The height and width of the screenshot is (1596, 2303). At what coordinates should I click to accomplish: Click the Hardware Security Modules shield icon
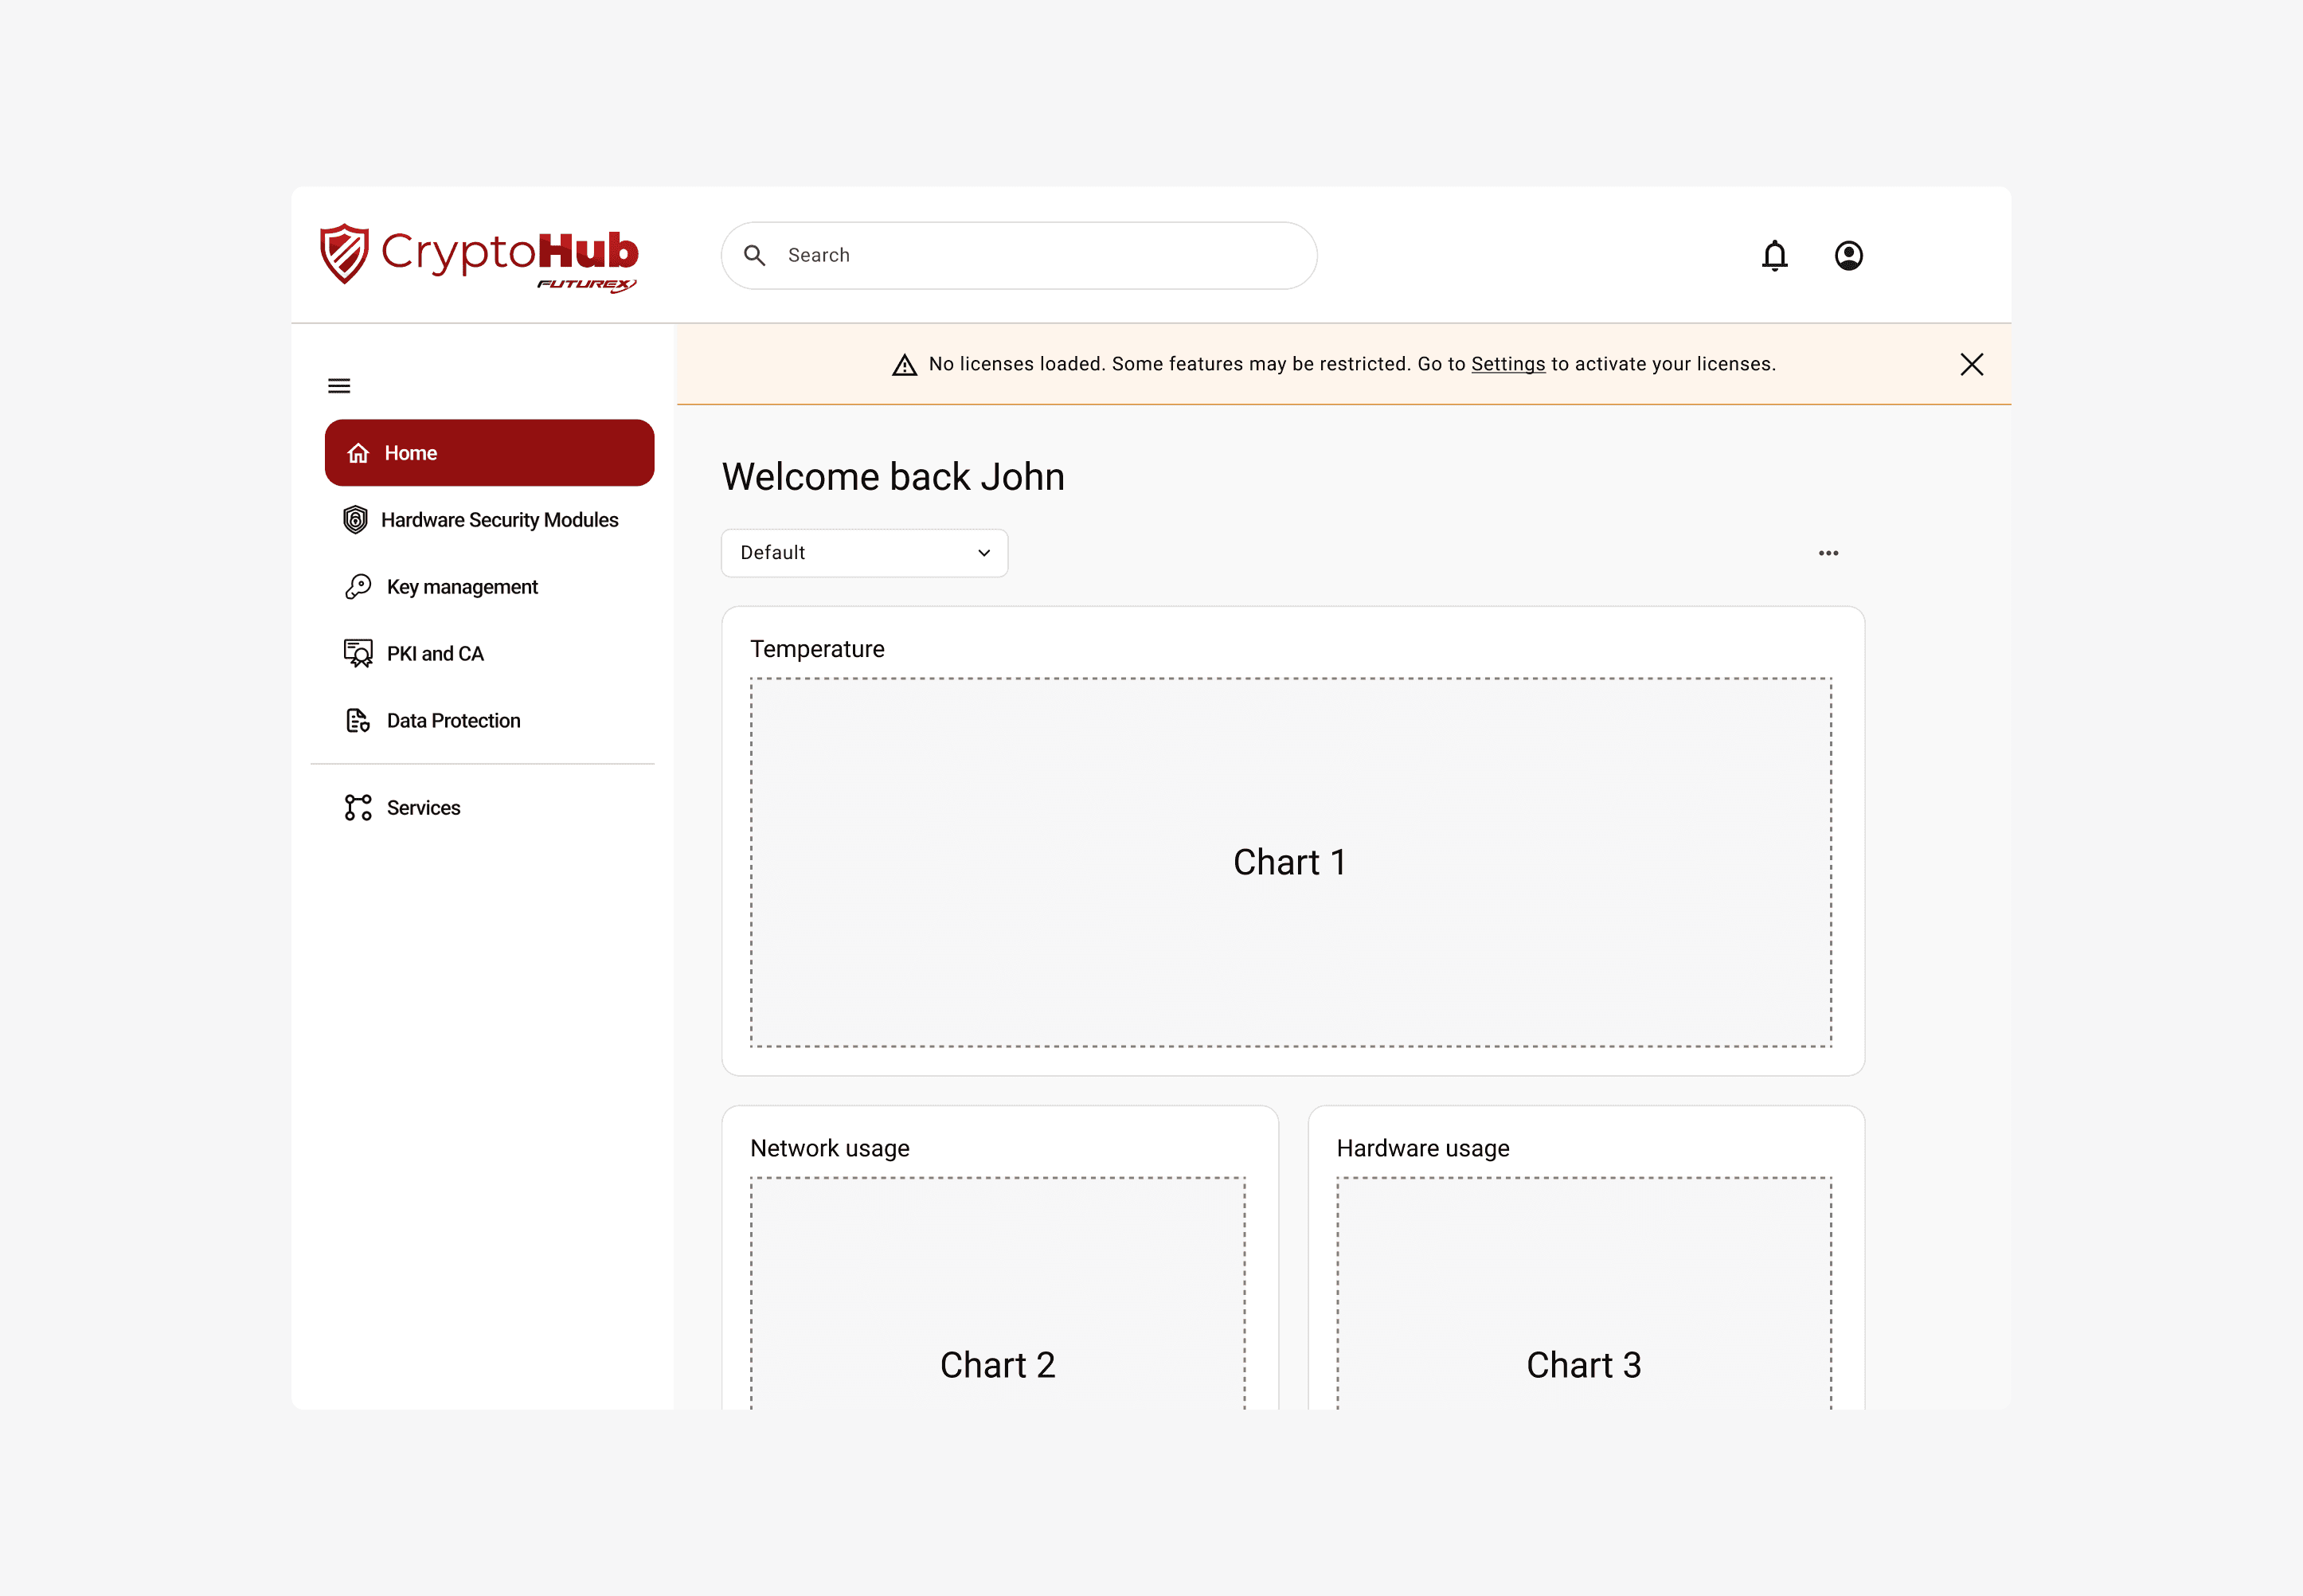pyautogui.click(x=355, y=520)
